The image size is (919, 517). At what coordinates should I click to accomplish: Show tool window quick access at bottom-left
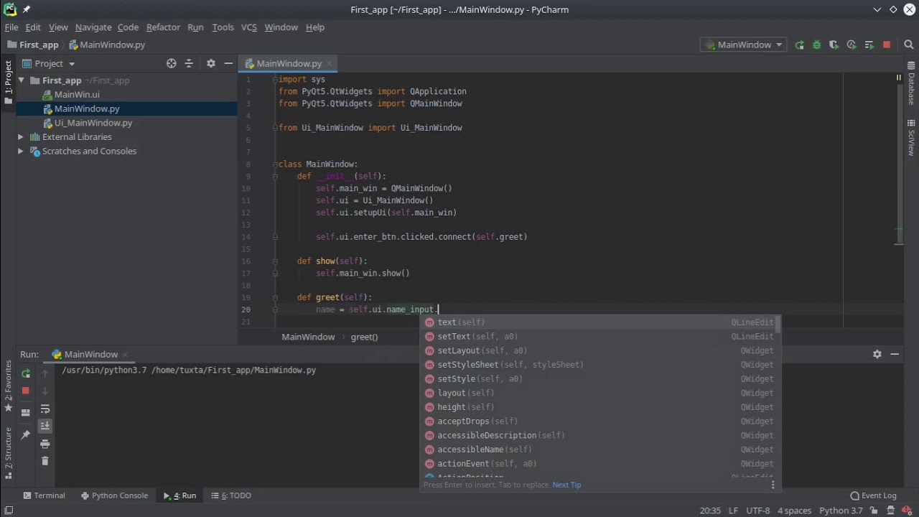pyautogui.click(x=9, y=511)
